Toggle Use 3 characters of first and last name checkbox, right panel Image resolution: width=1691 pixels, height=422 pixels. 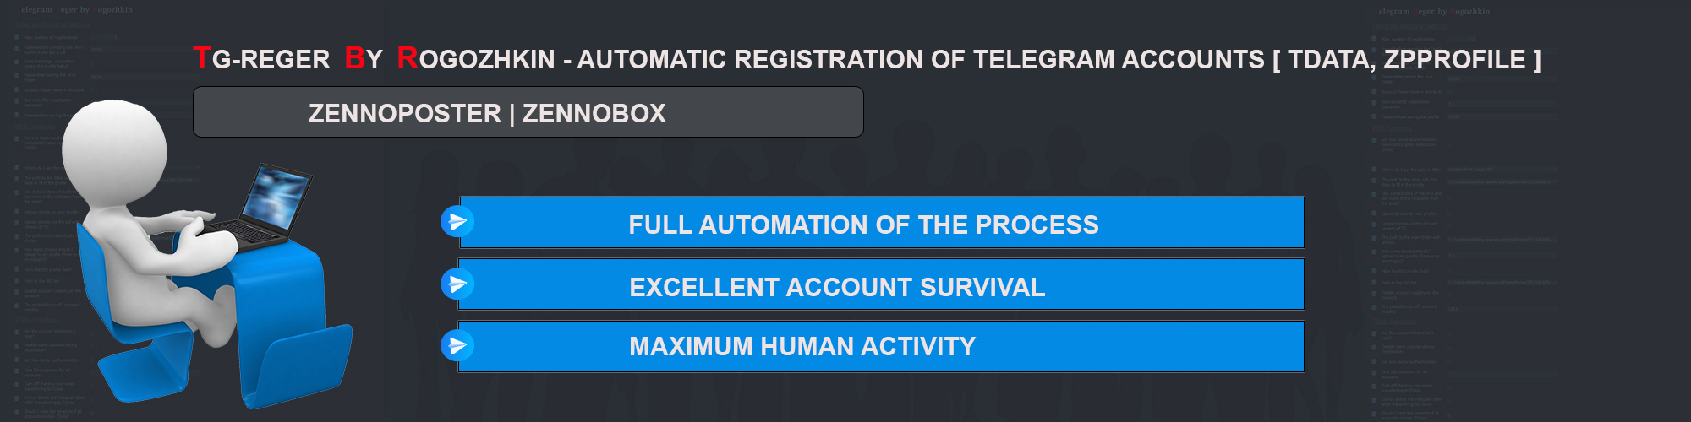[1449, 197]
